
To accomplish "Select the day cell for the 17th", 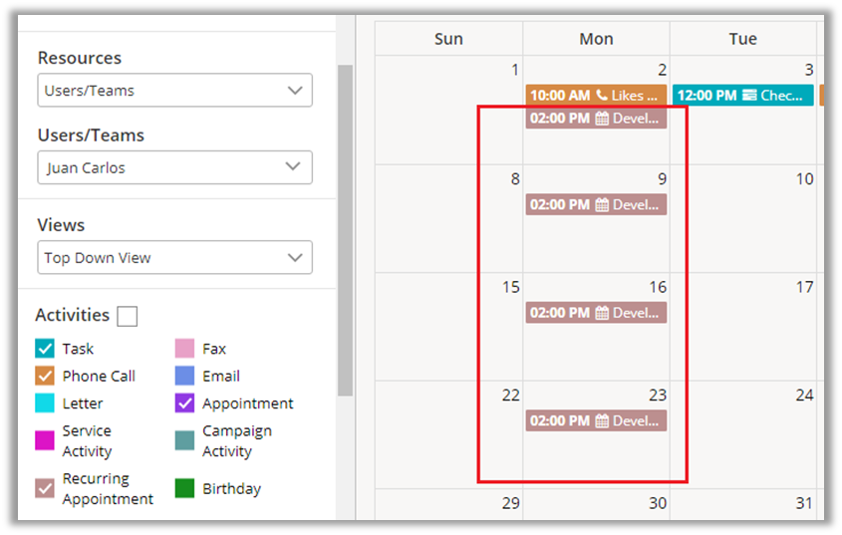I will pyautogui.click(x=742, y=329).
